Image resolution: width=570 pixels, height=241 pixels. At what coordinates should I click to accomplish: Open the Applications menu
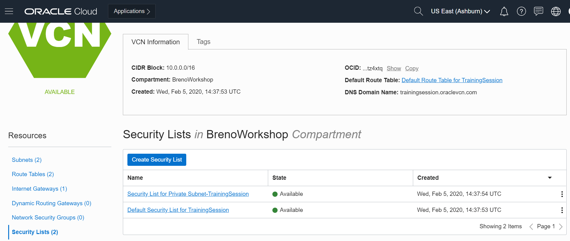(132, 11)
